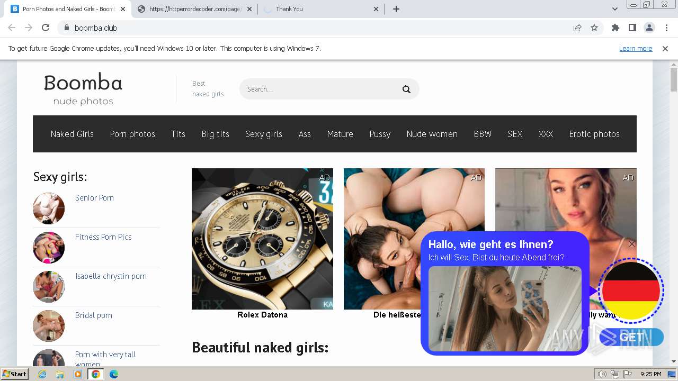Click the page vertical scrollbar thumb

point(674,80)
